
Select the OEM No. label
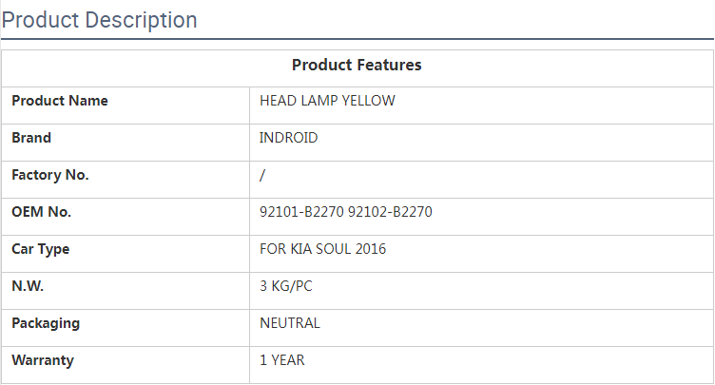[41, 212]
